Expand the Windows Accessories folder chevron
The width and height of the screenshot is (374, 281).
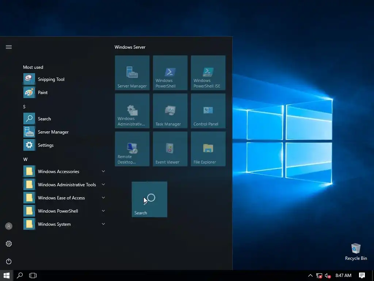[103, 171]
